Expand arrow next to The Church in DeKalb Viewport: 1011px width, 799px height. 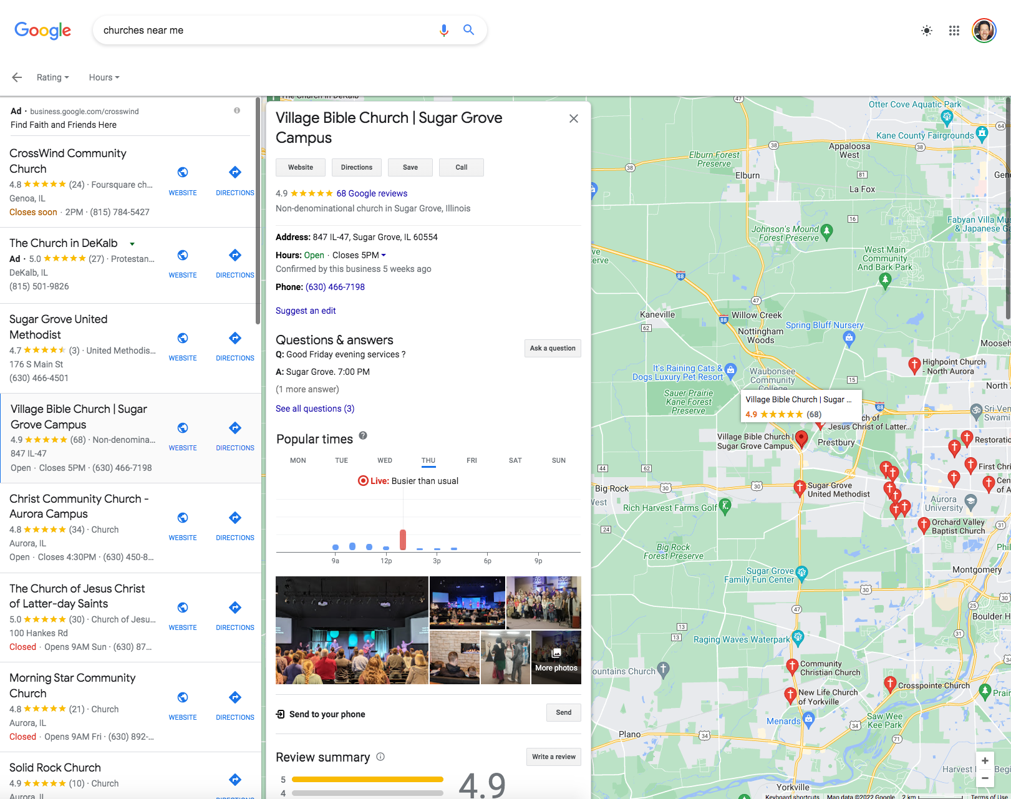tap(132, 244)
